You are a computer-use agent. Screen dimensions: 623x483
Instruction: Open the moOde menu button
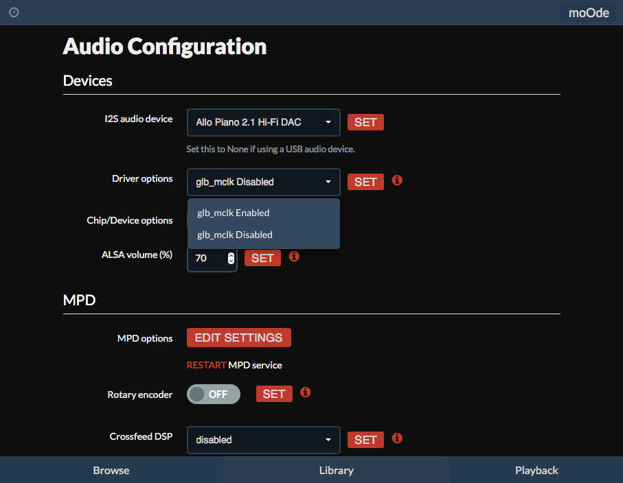[x=589, y=13]
